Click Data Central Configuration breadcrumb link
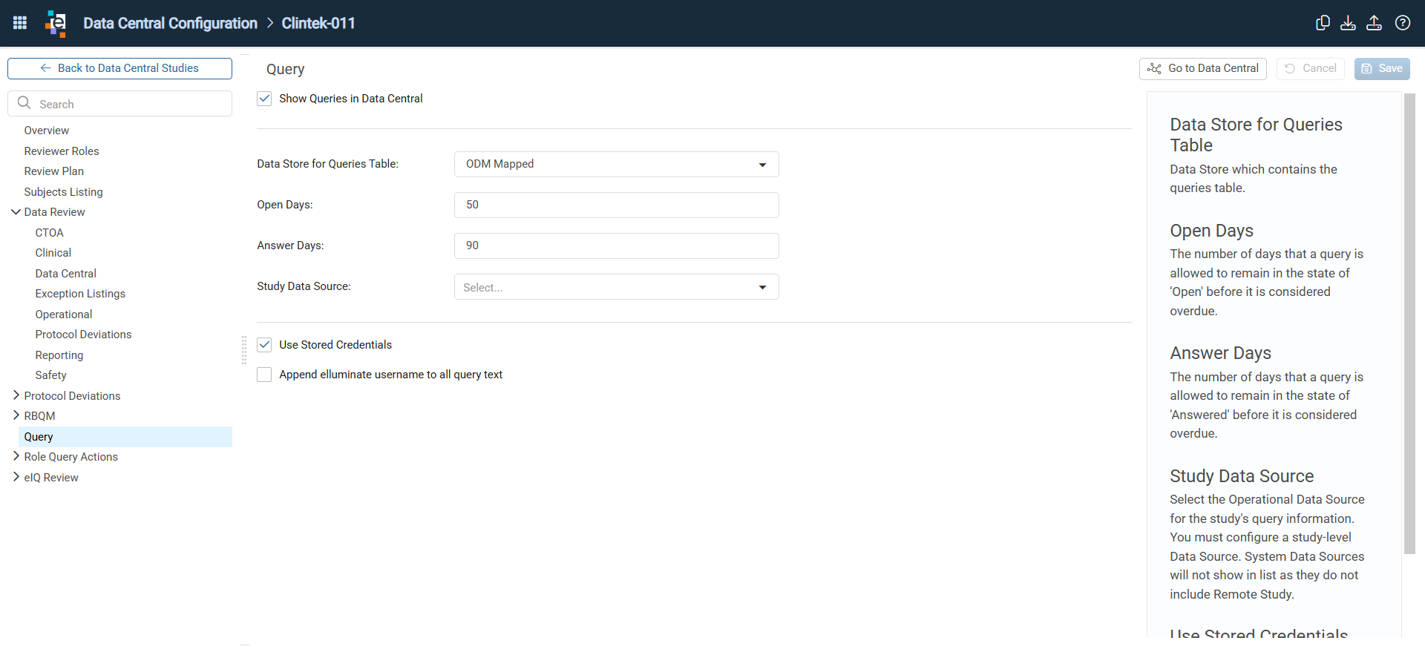 point(170,23)
